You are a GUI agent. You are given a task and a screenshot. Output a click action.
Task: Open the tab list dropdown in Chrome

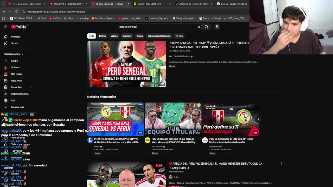[x=3, y=4]
